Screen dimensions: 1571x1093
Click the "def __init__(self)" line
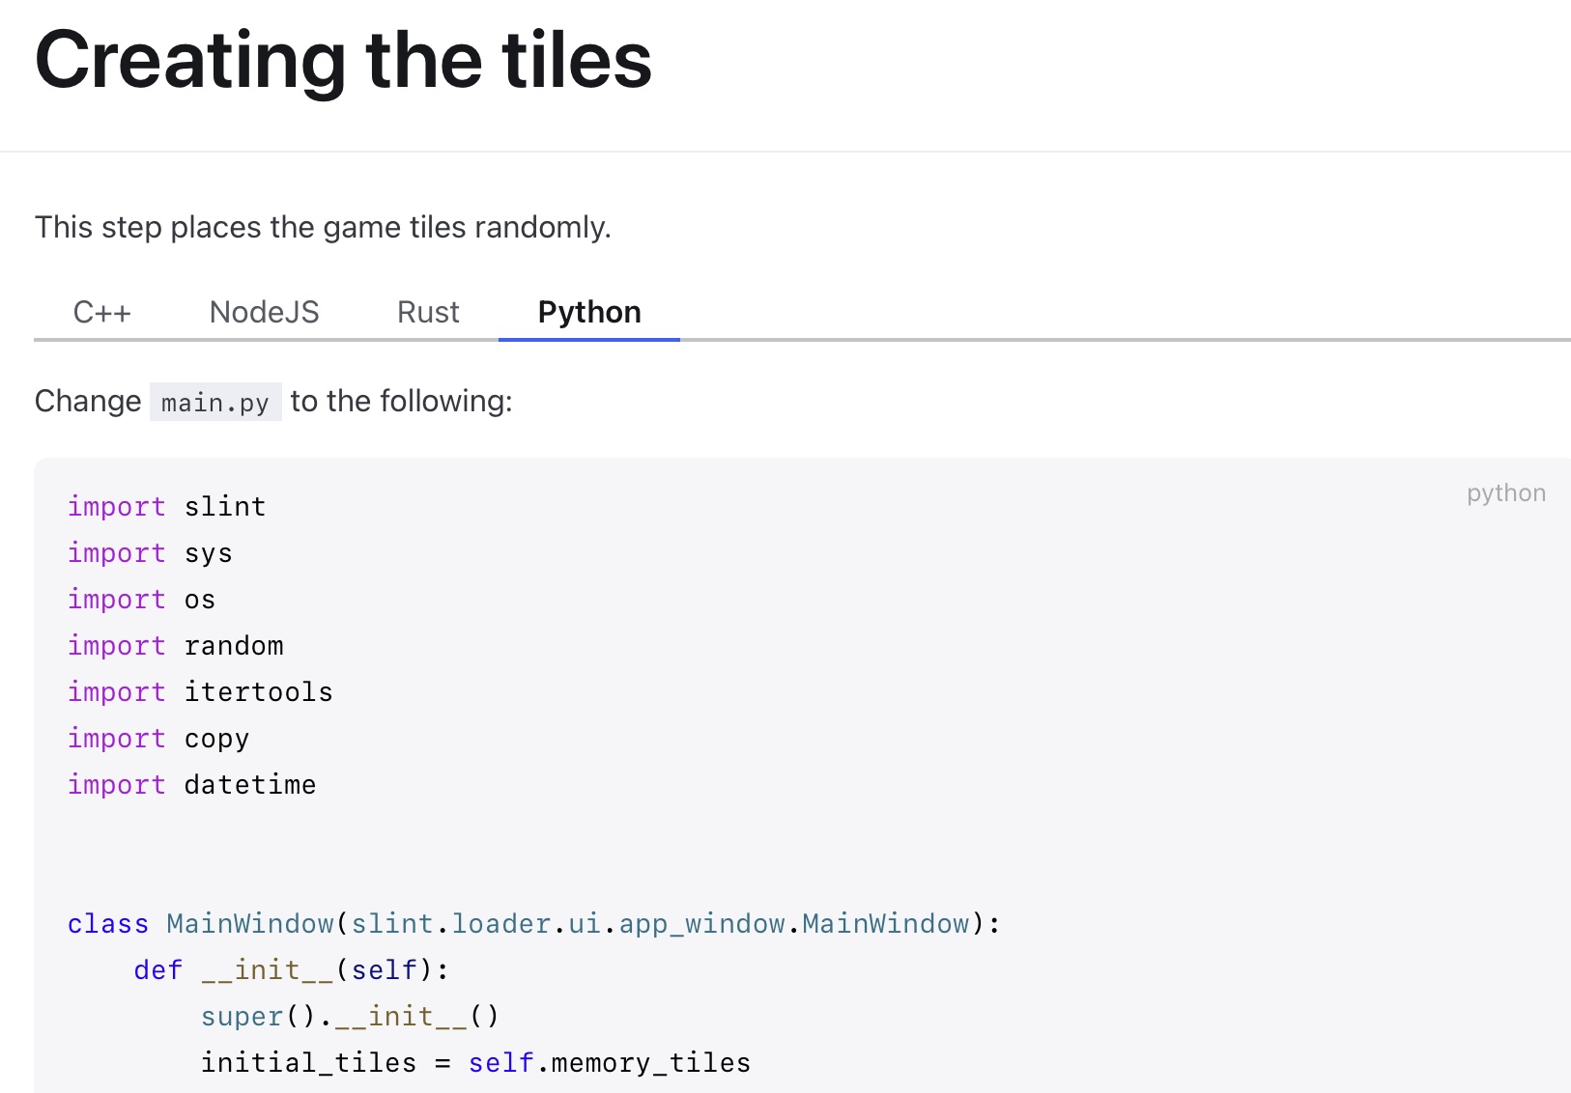coord(291,970)
